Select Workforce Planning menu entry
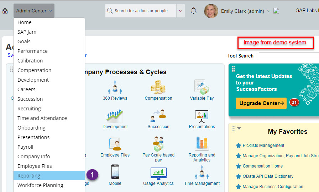Screen dimensions: 319x192 (x=49, y=185)
